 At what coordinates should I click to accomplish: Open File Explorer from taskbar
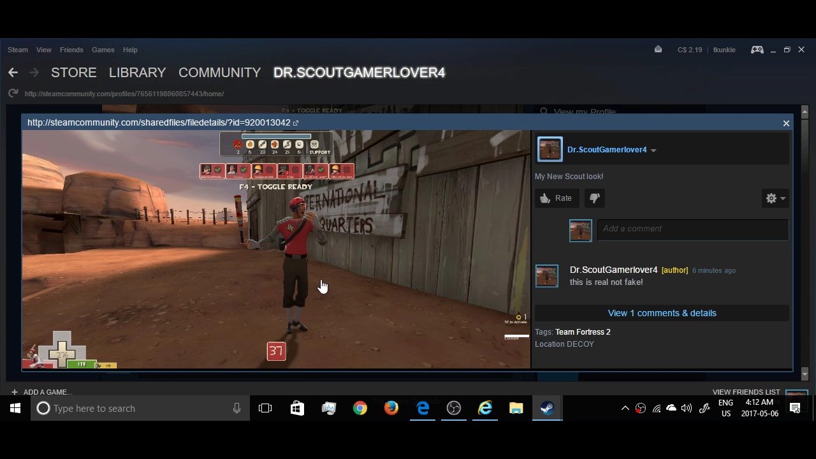tap(516, 409)
